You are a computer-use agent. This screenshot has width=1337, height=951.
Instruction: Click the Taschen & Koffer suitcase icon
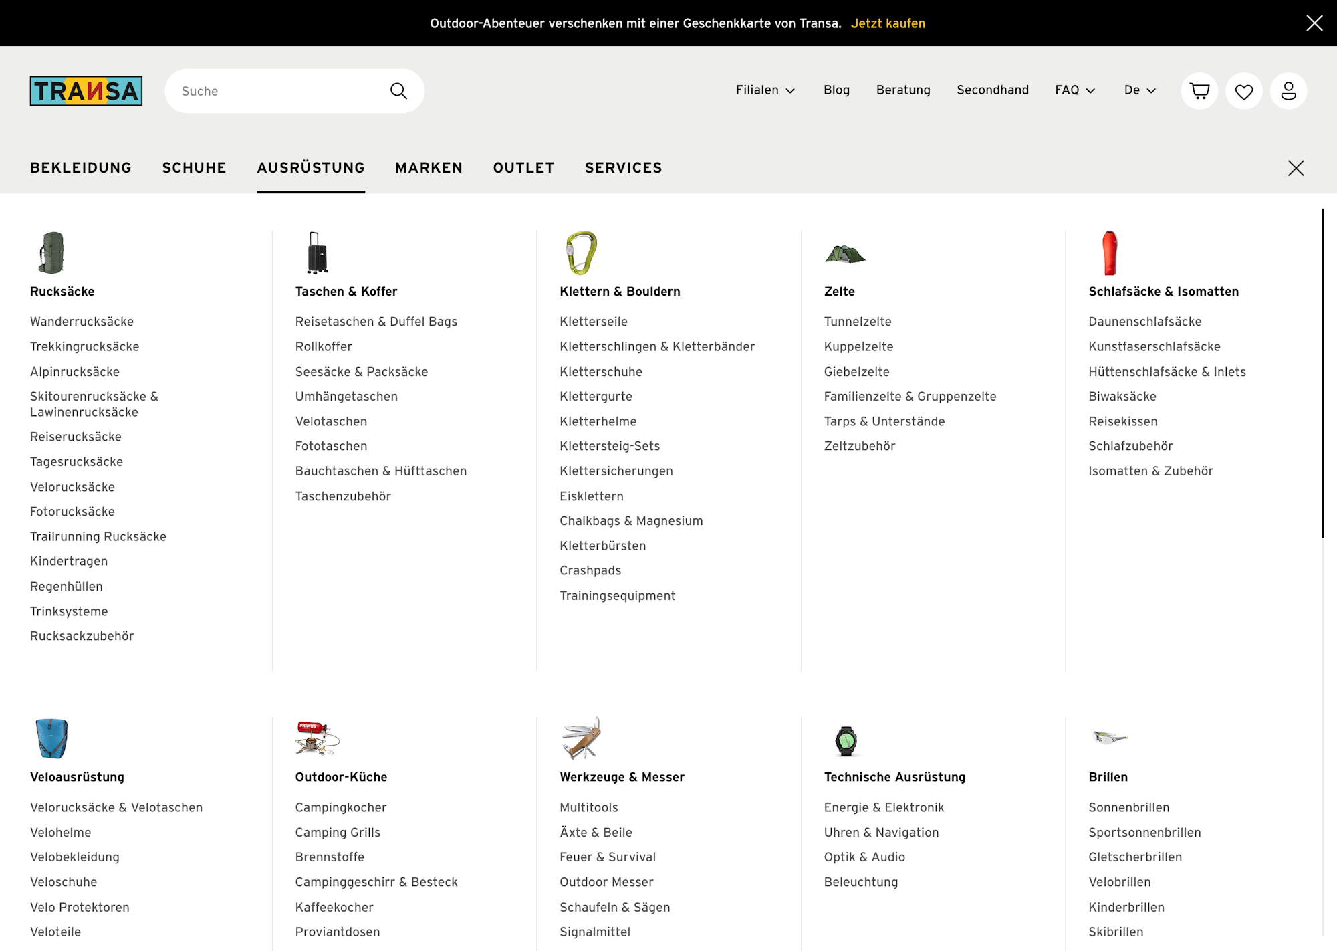click(317, 253)
